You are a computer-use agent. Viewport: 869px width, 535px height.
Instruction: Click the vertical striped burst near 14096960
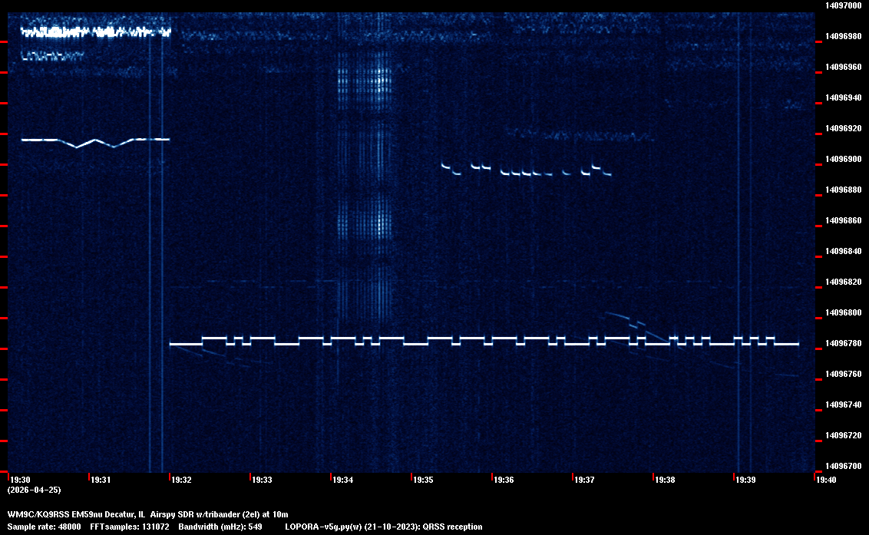point(365,81)
